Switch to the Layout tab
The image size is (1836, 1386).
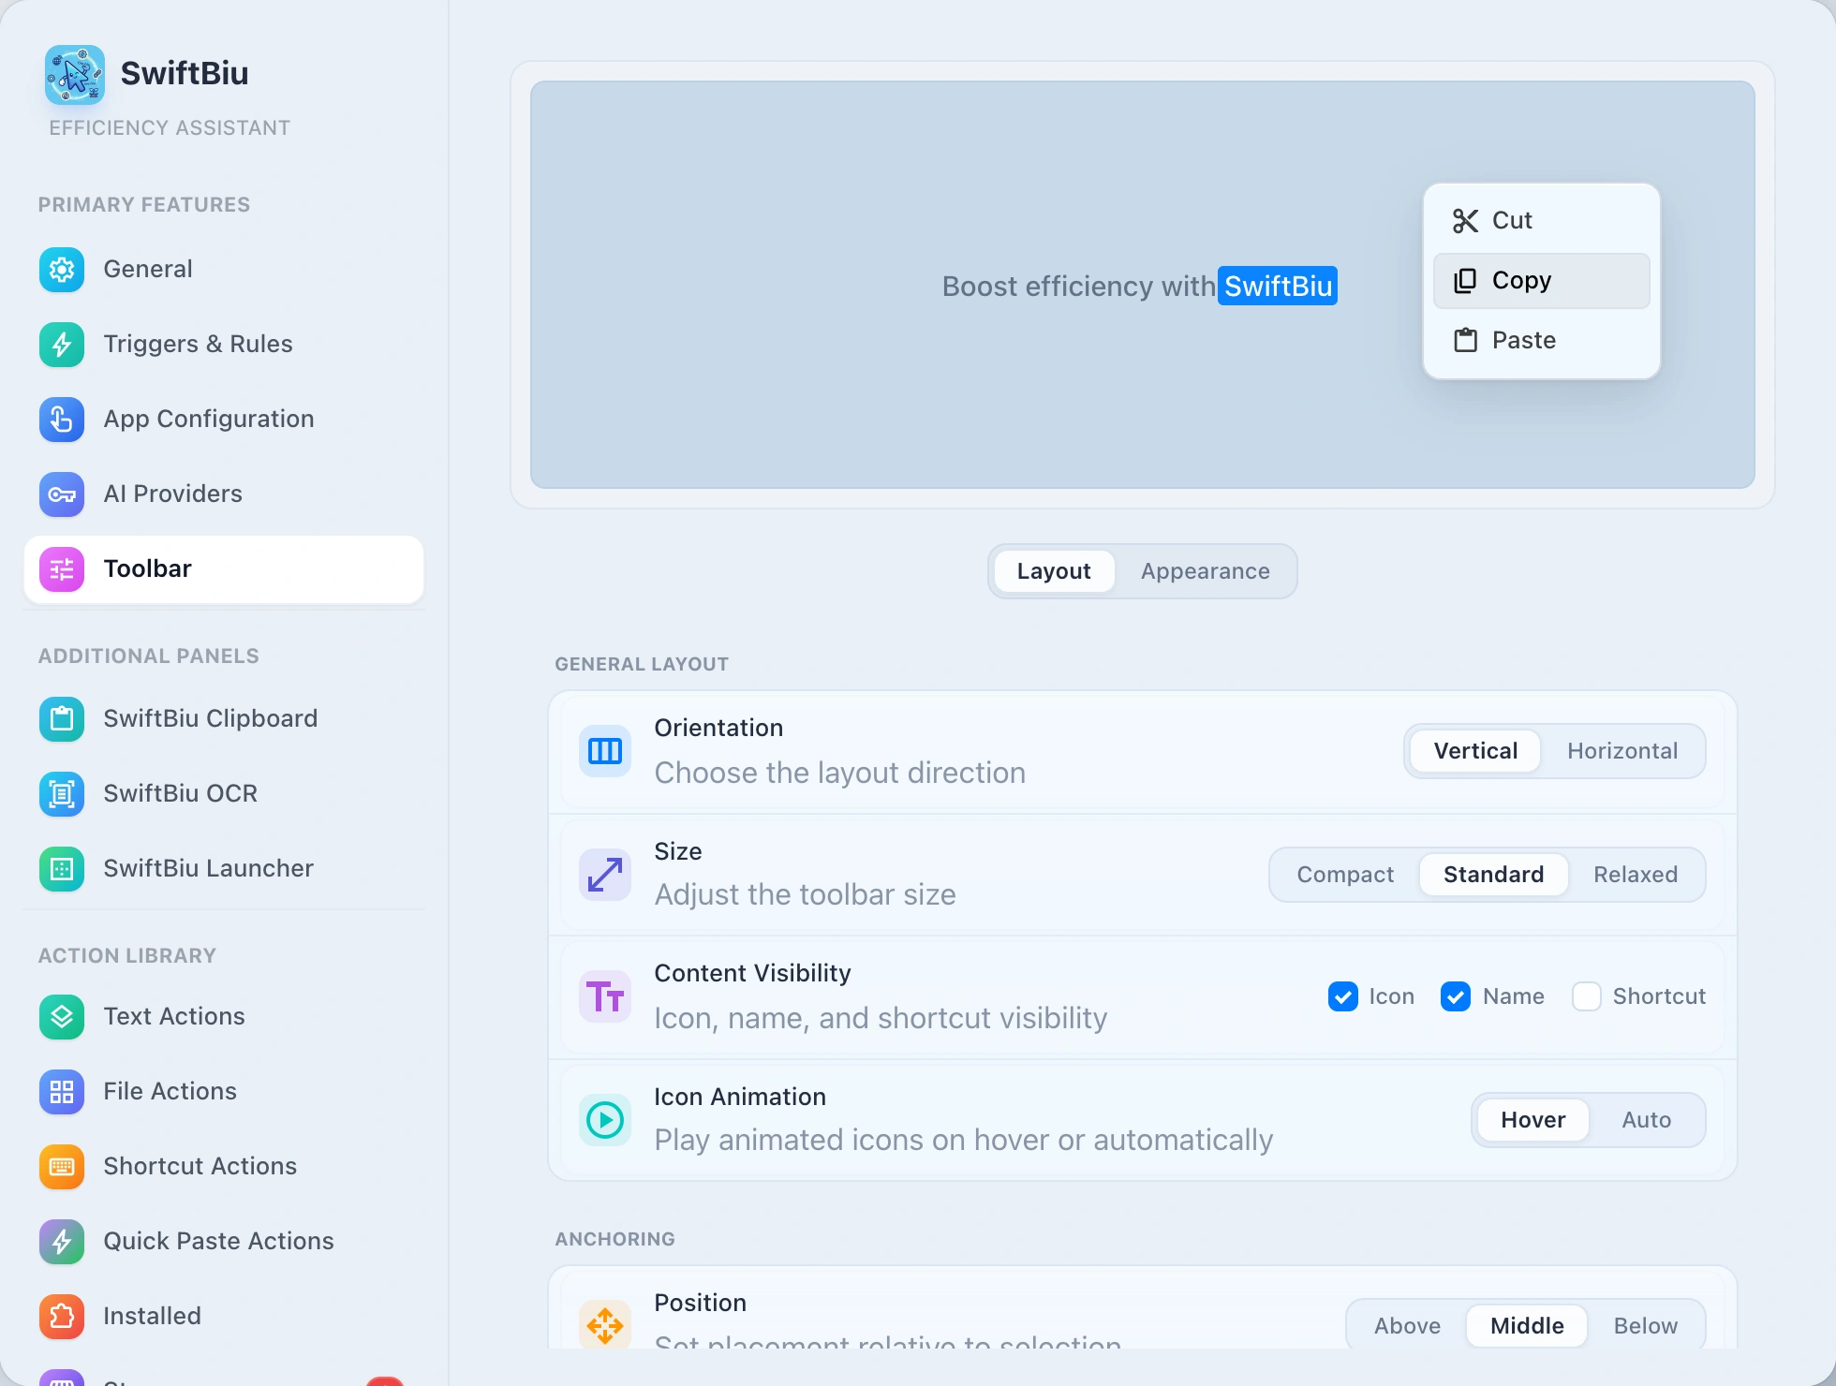pos(1054,571)
